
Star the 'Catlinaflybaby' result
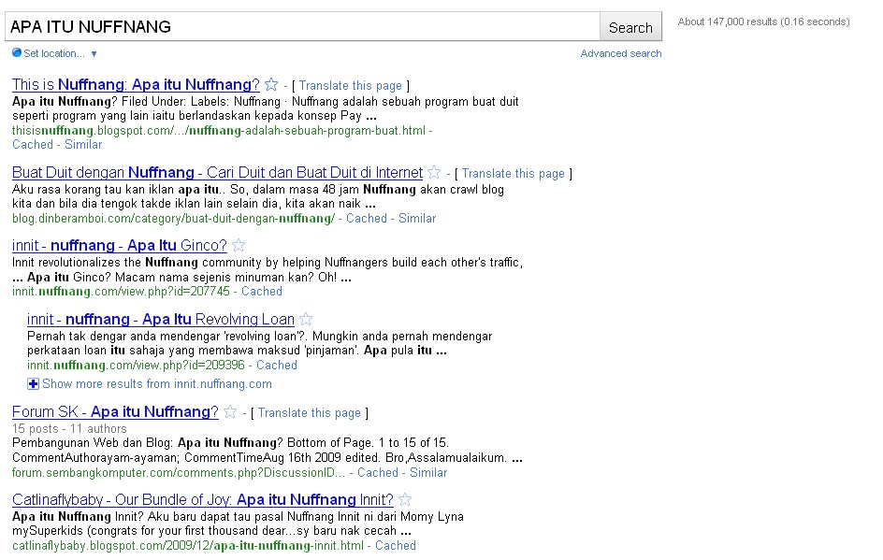[405, 500]
